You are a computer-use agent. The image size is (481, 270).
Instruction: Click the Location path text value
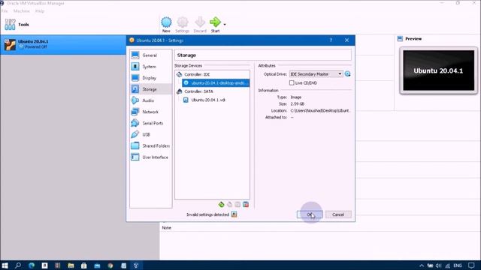[320, 110]
